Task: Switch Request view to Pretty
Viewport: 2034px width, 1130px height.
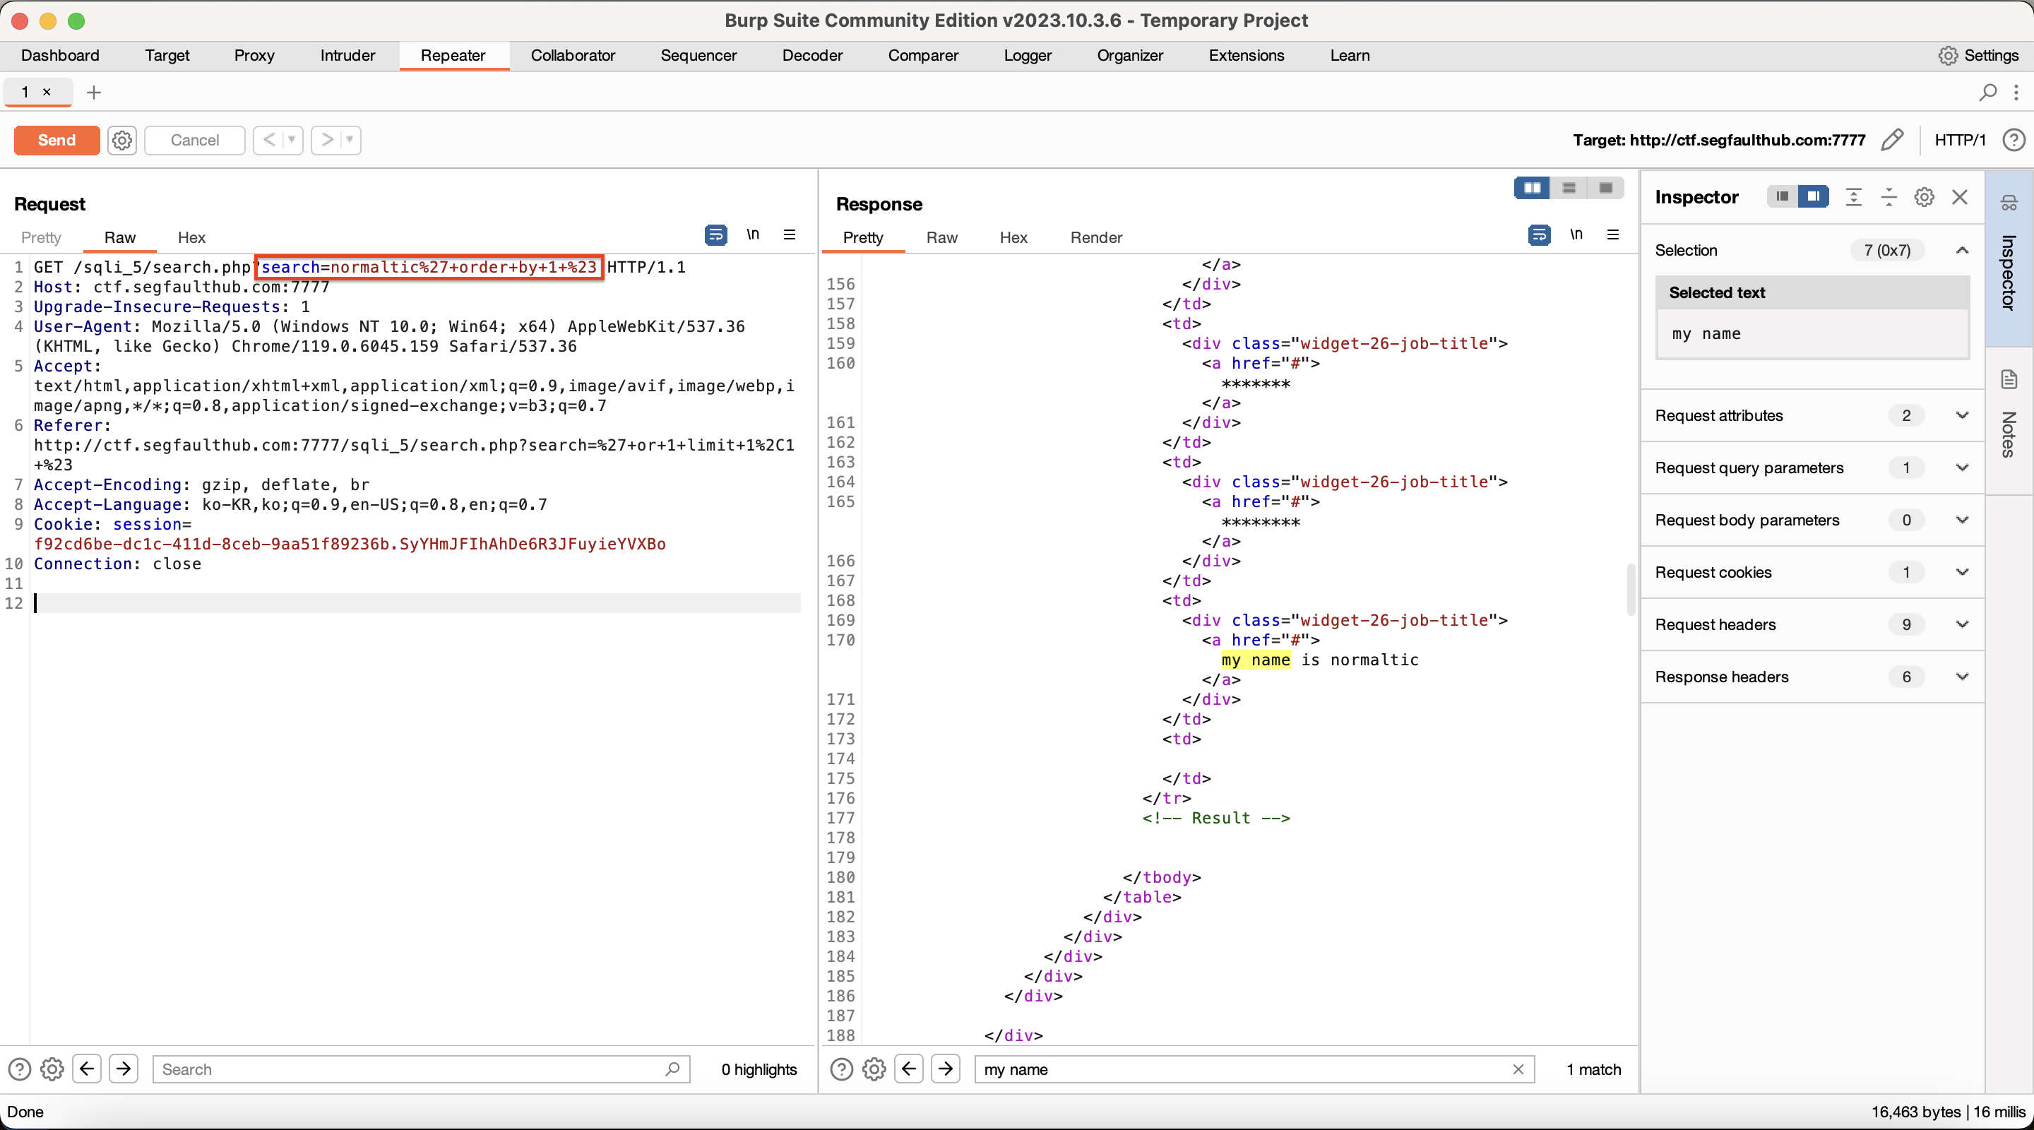Action: [41, 237]
